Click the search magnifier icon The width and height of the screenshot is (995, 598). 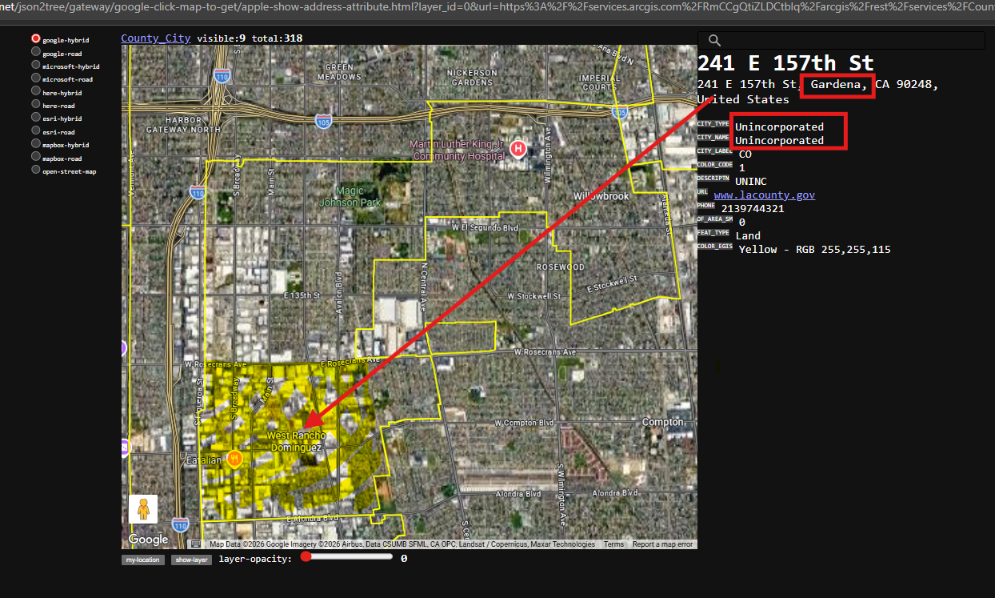coord(715,41)
